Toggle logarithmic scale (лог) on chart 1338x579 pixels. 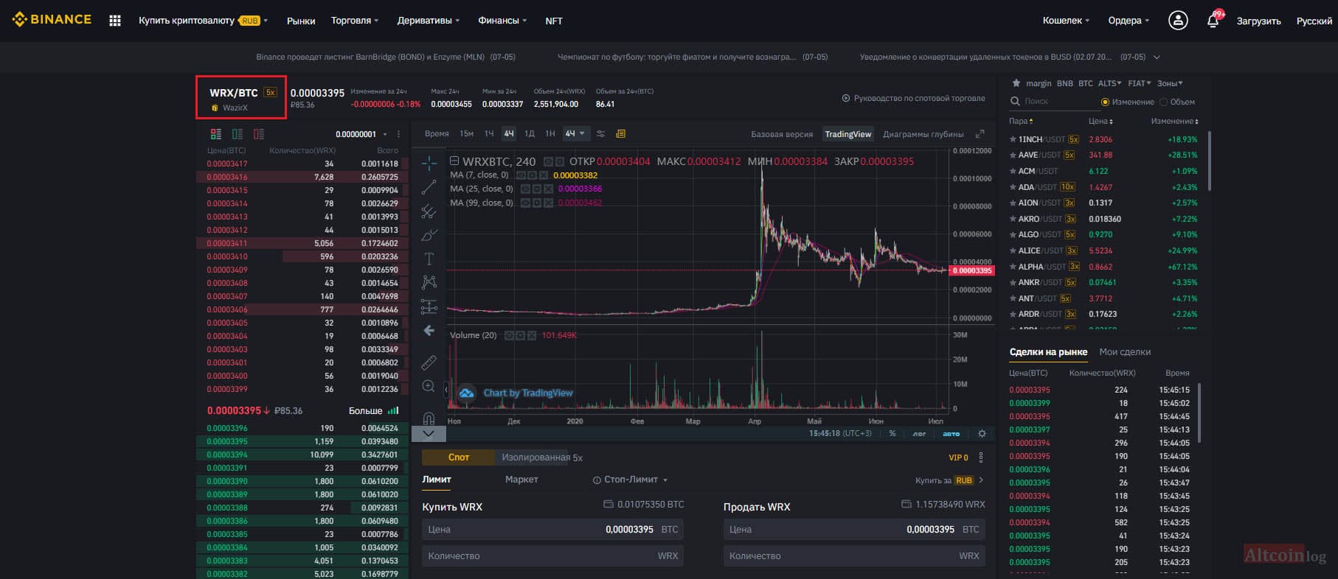point(919,434)
